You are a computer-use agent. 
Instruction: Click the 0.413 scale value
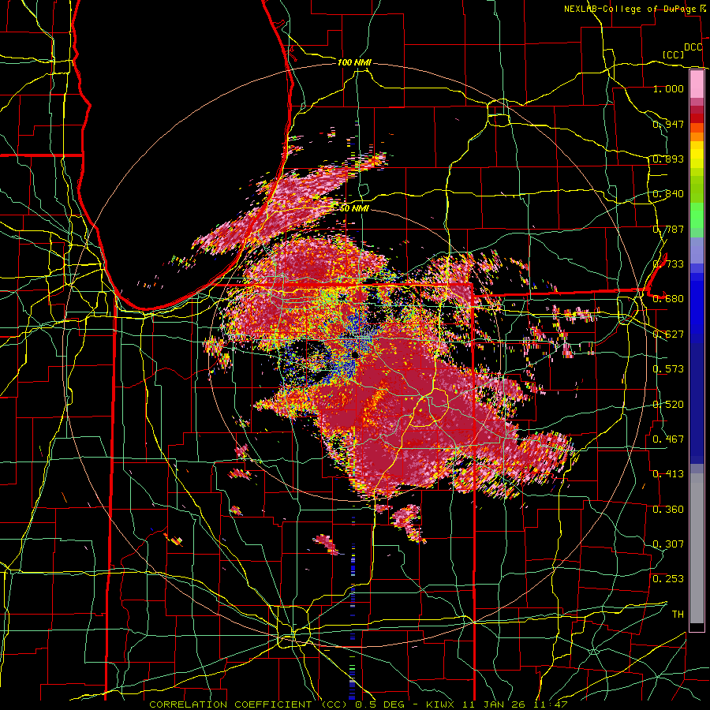pyautogui.click(x=668, y=474)
